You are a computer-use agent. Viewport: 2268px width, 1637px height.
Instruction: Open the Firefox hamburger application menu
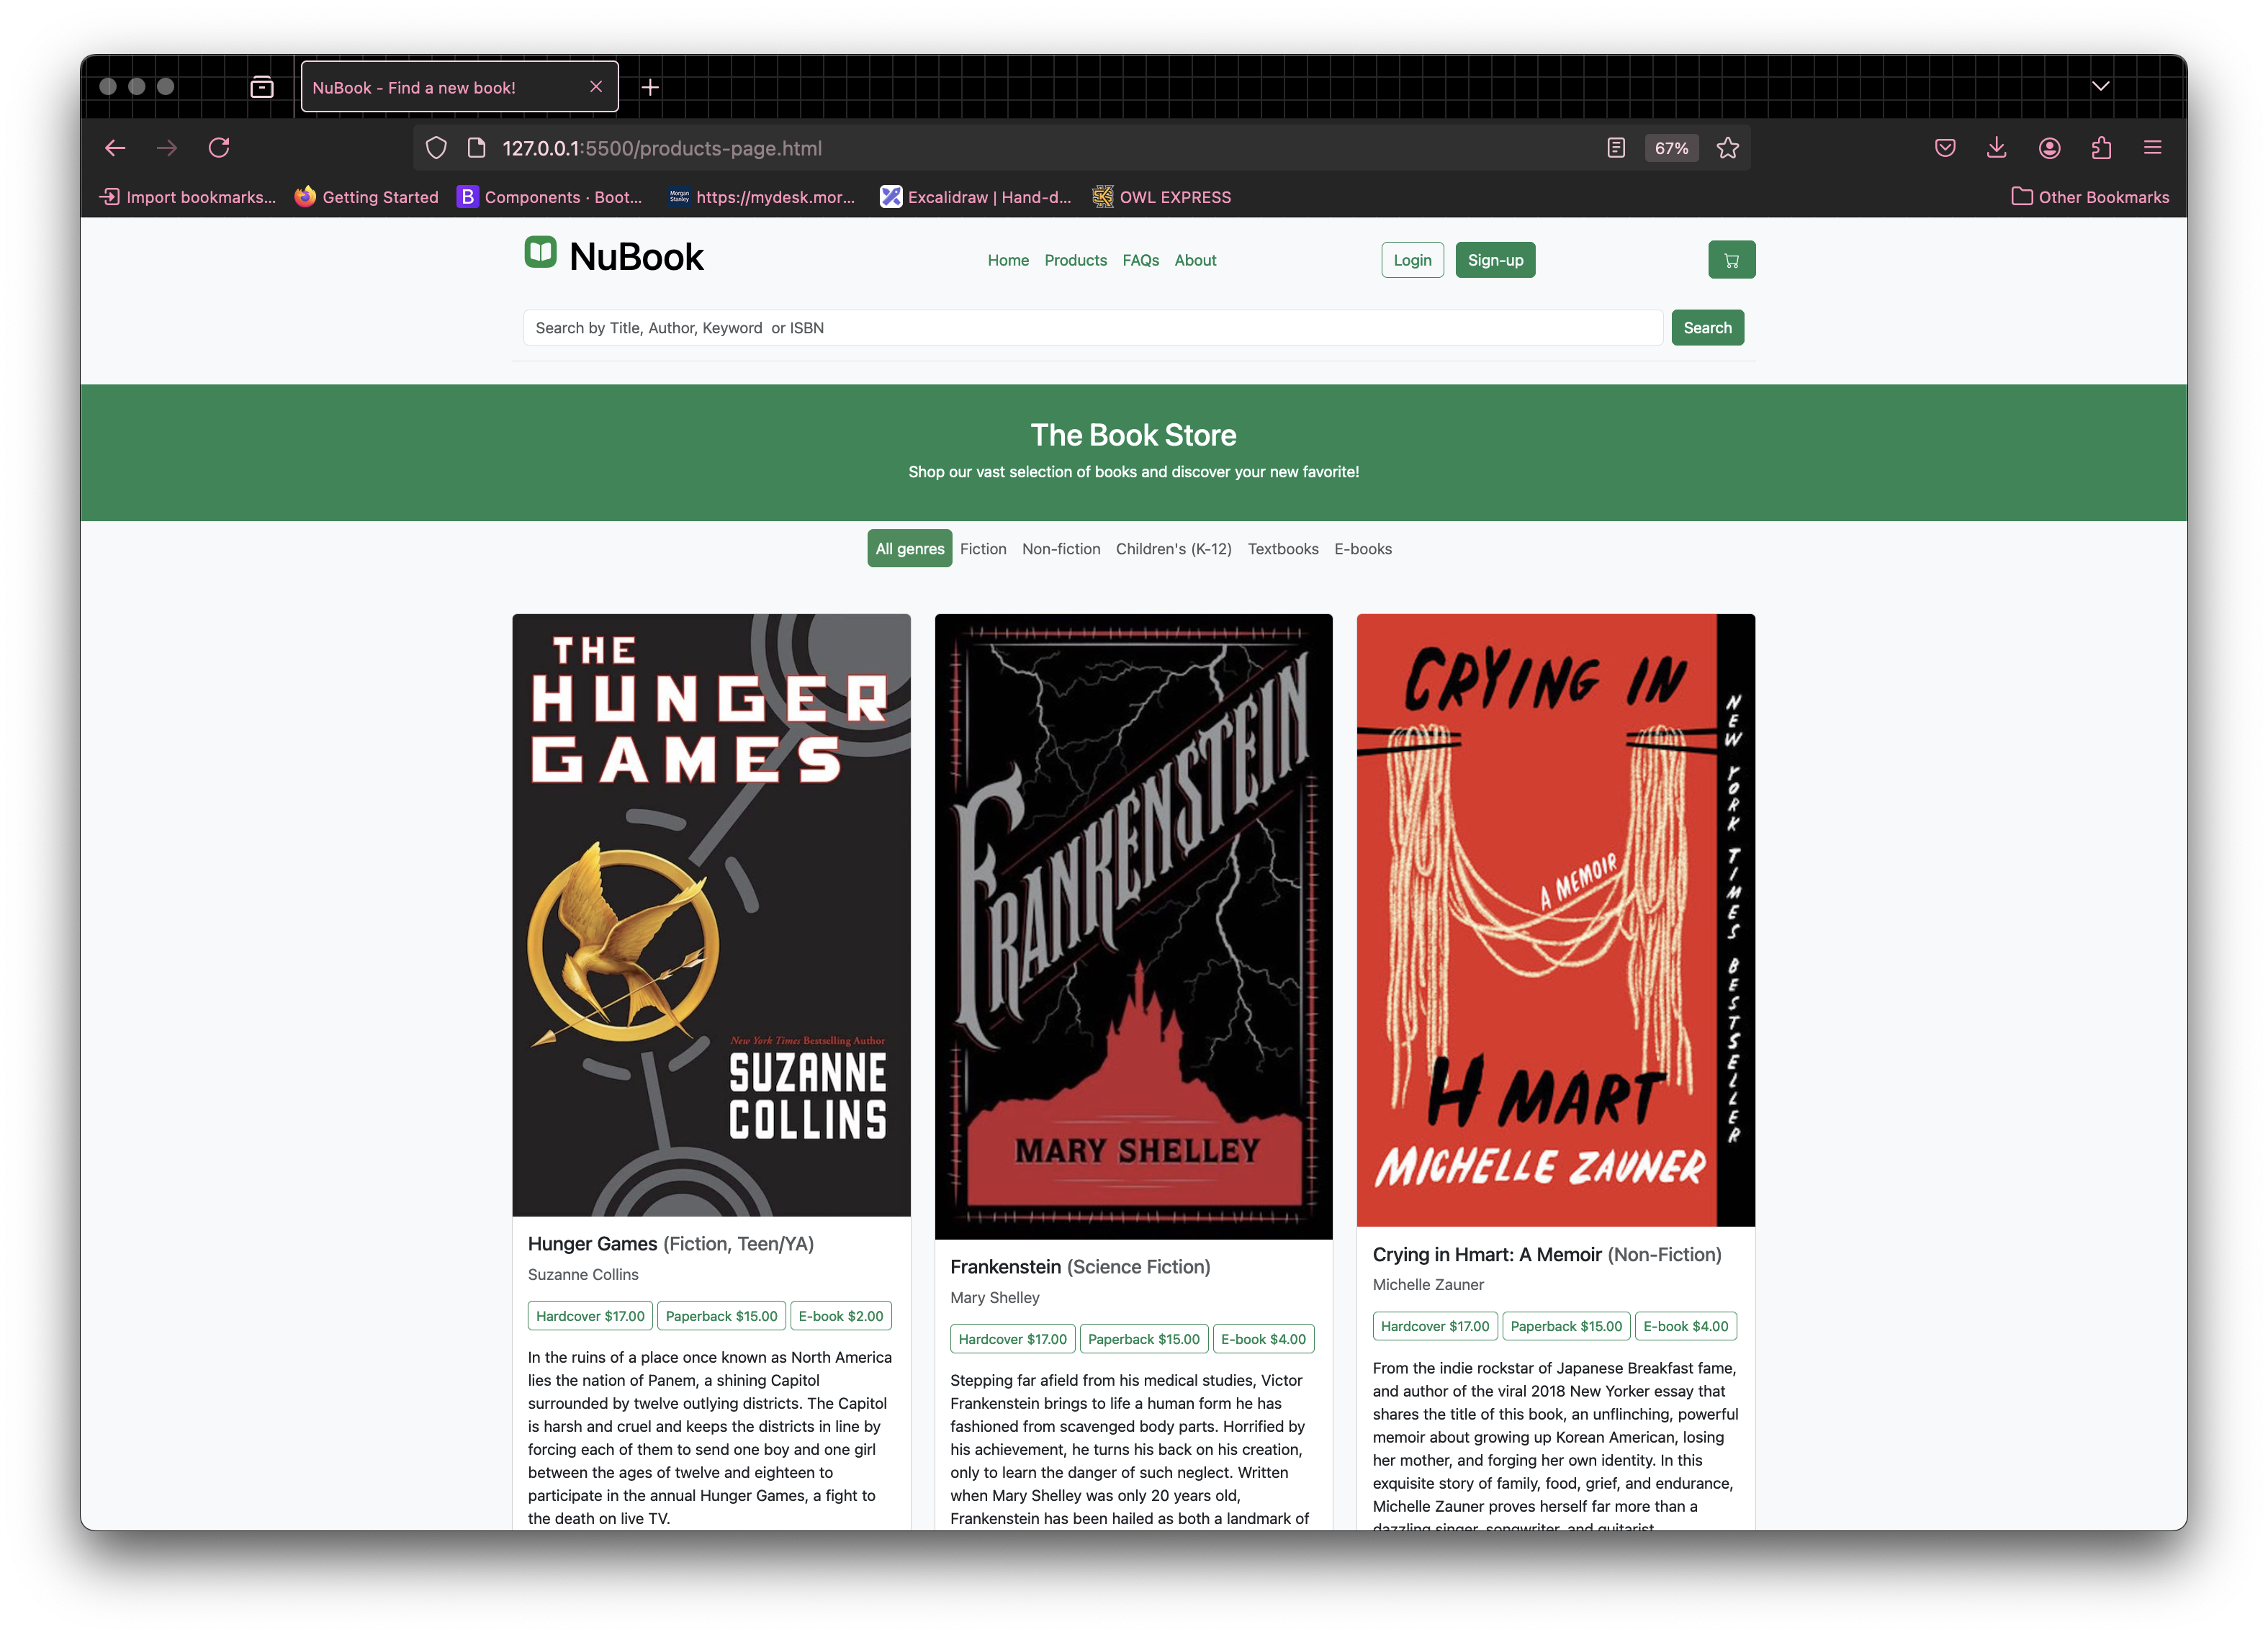tap(2153, 148)
